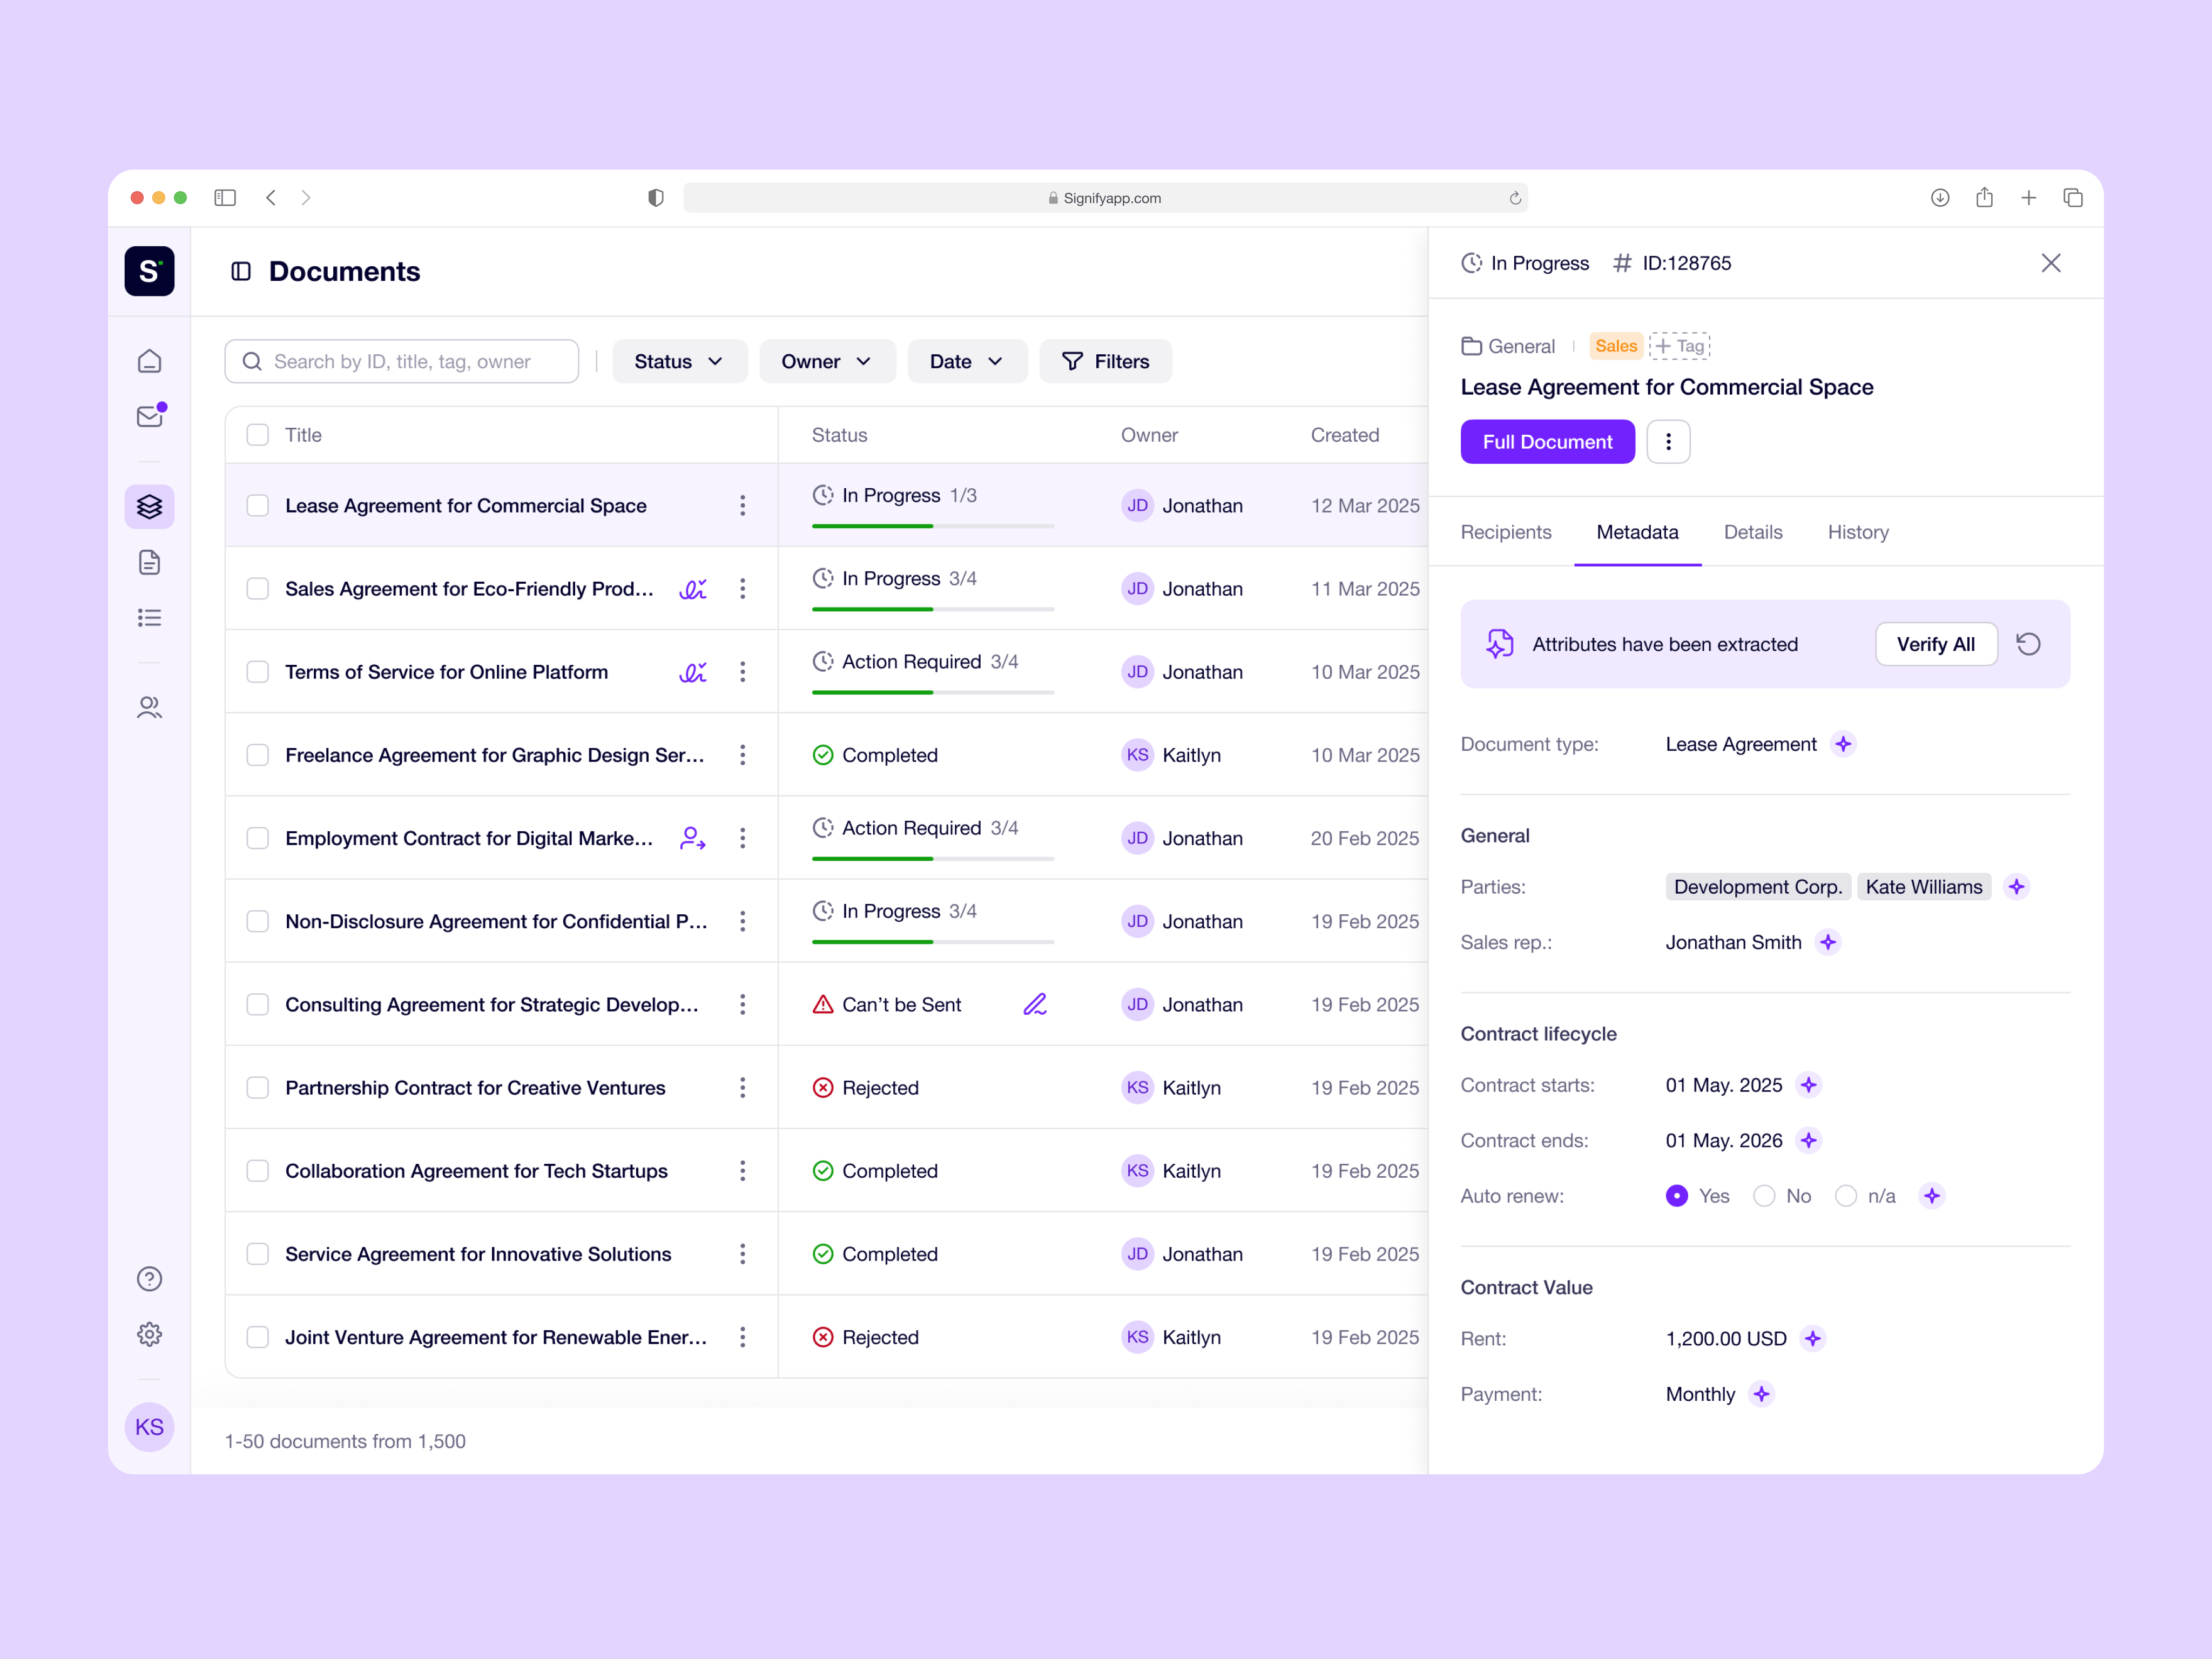Open row menu for Non-Disclosure Agreement

pyautogui.click(x=743, y=921)
